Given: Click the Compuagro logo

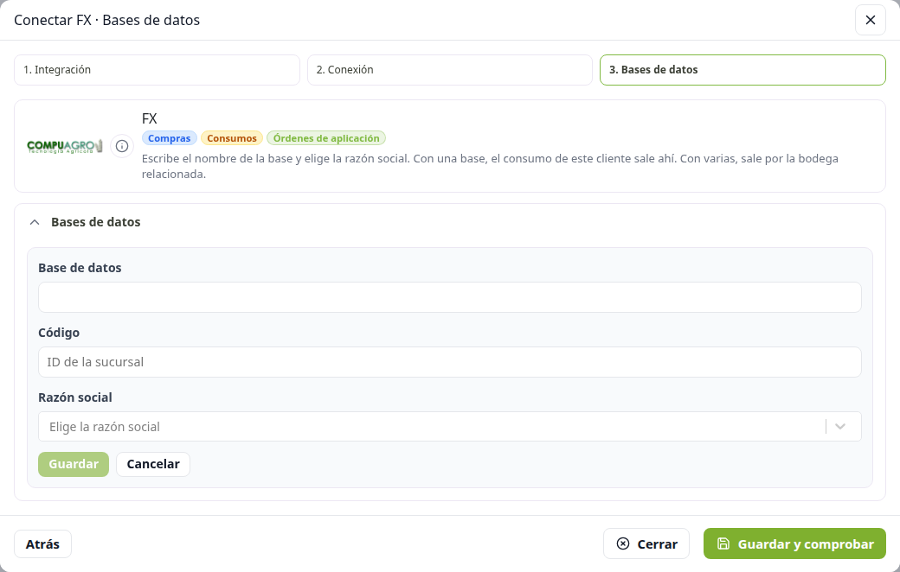Looking at the screenshot, I should point(65,146).
